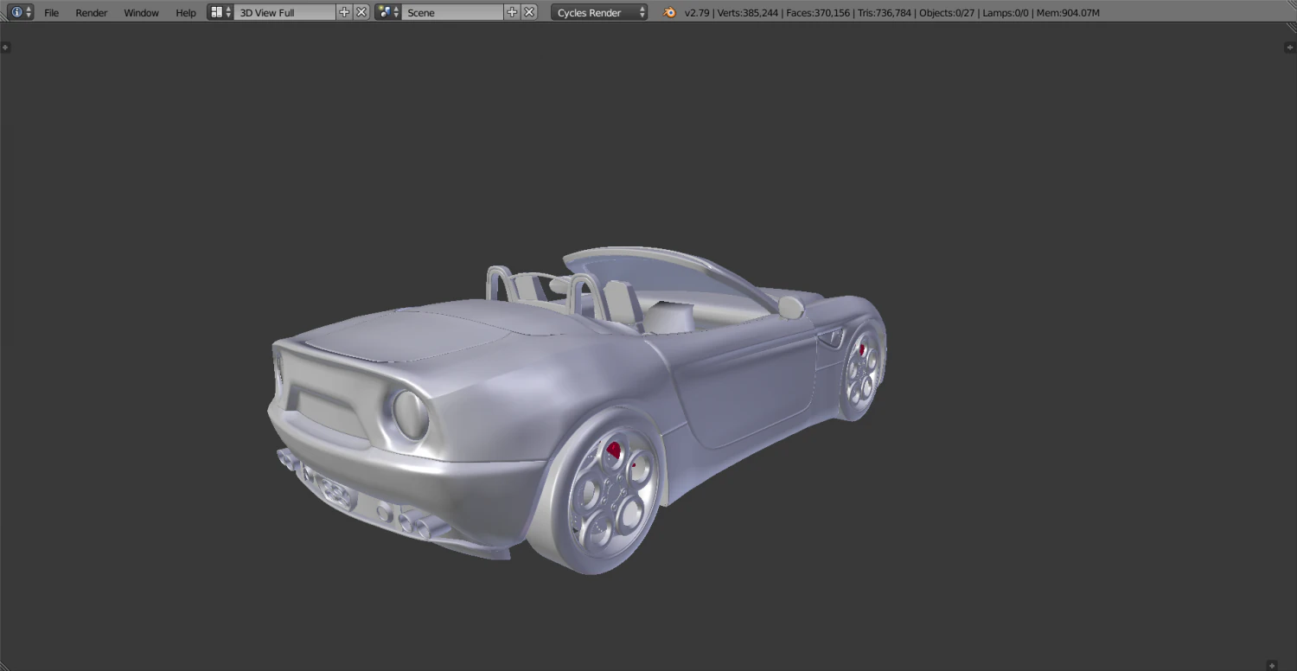Click the bottom-right viewport corner widget
Viewport: 1297px width, 671px height.
tap(1270, 665)
